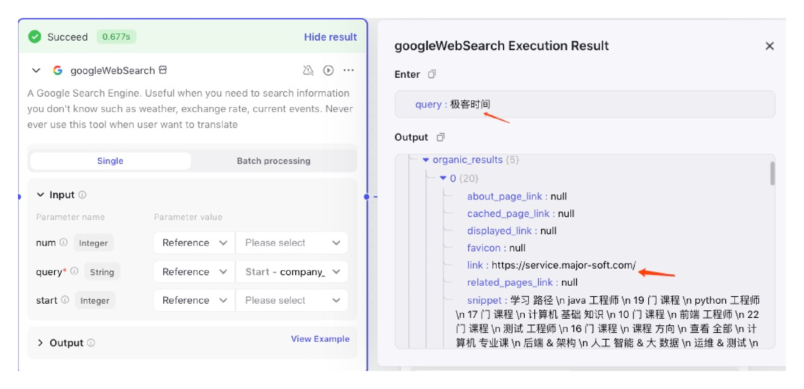Open the Please select dropdown for start
Viewport: 804px width, 389px height.
(x=292, y=300)
